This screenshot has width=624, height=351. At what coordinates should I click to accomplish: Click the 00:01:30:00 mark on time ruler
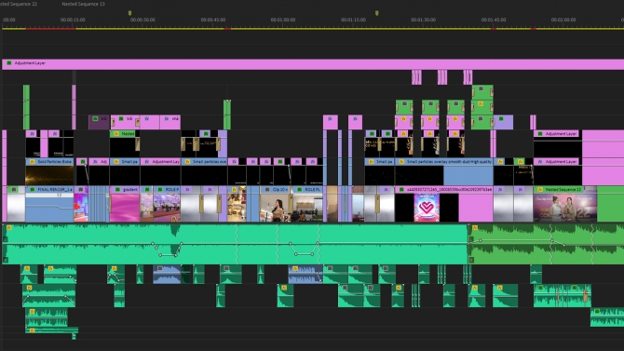423,20
